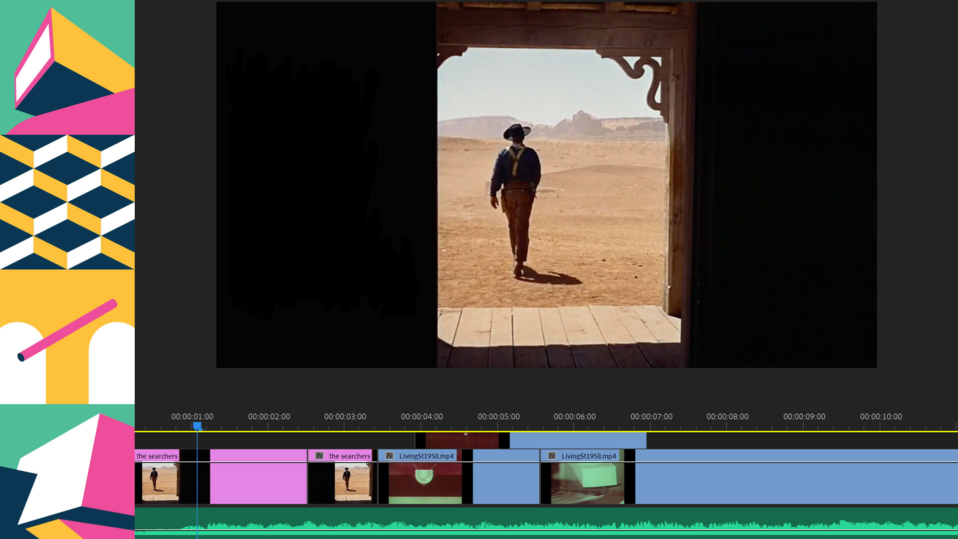Select the blue clip between the two LivingSt1958 clips
This screenshot has height=539, width=958.
[505, 477]
